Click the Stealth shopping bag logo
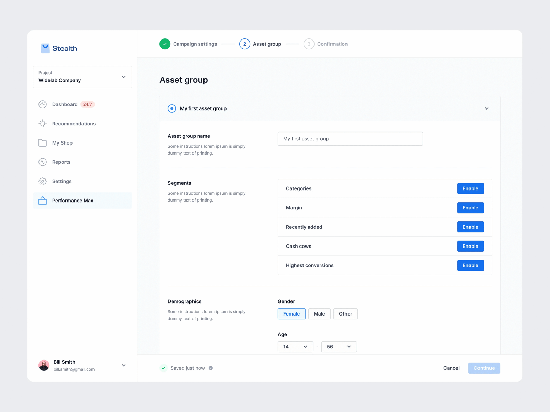Image resolution: width=550 pixels, height=412 pixels. (x=45, y=48)
